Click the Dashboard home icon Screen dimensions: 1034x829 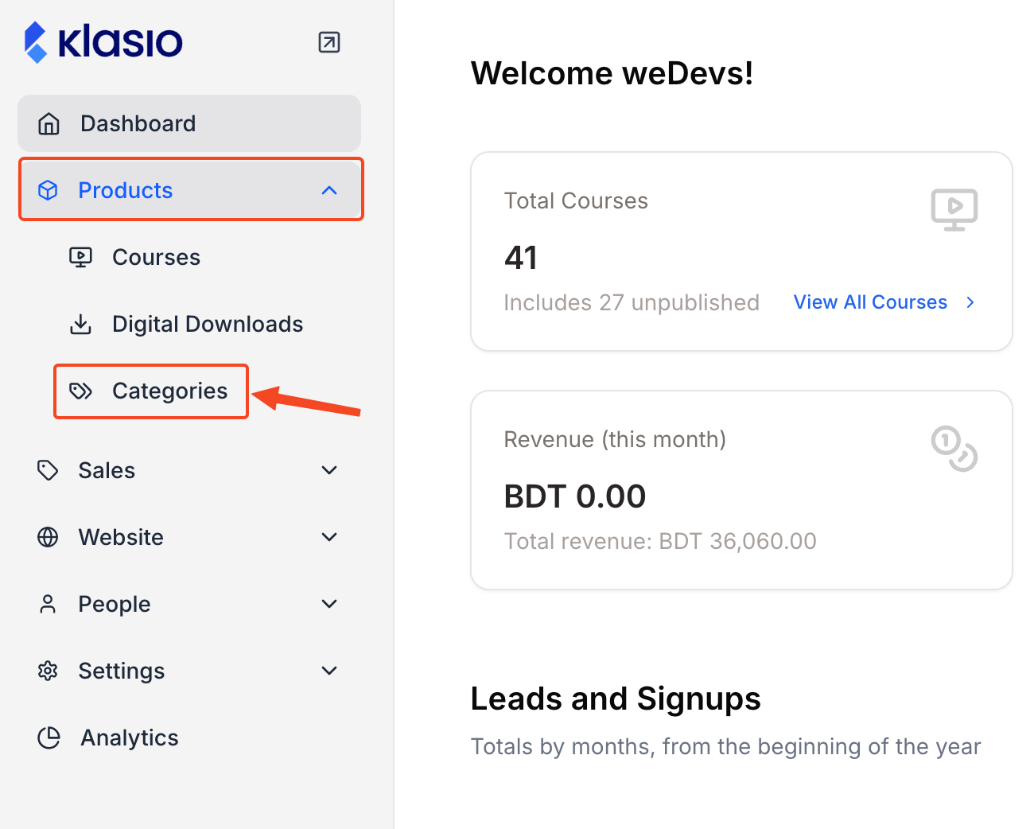[x=49, y=123]
